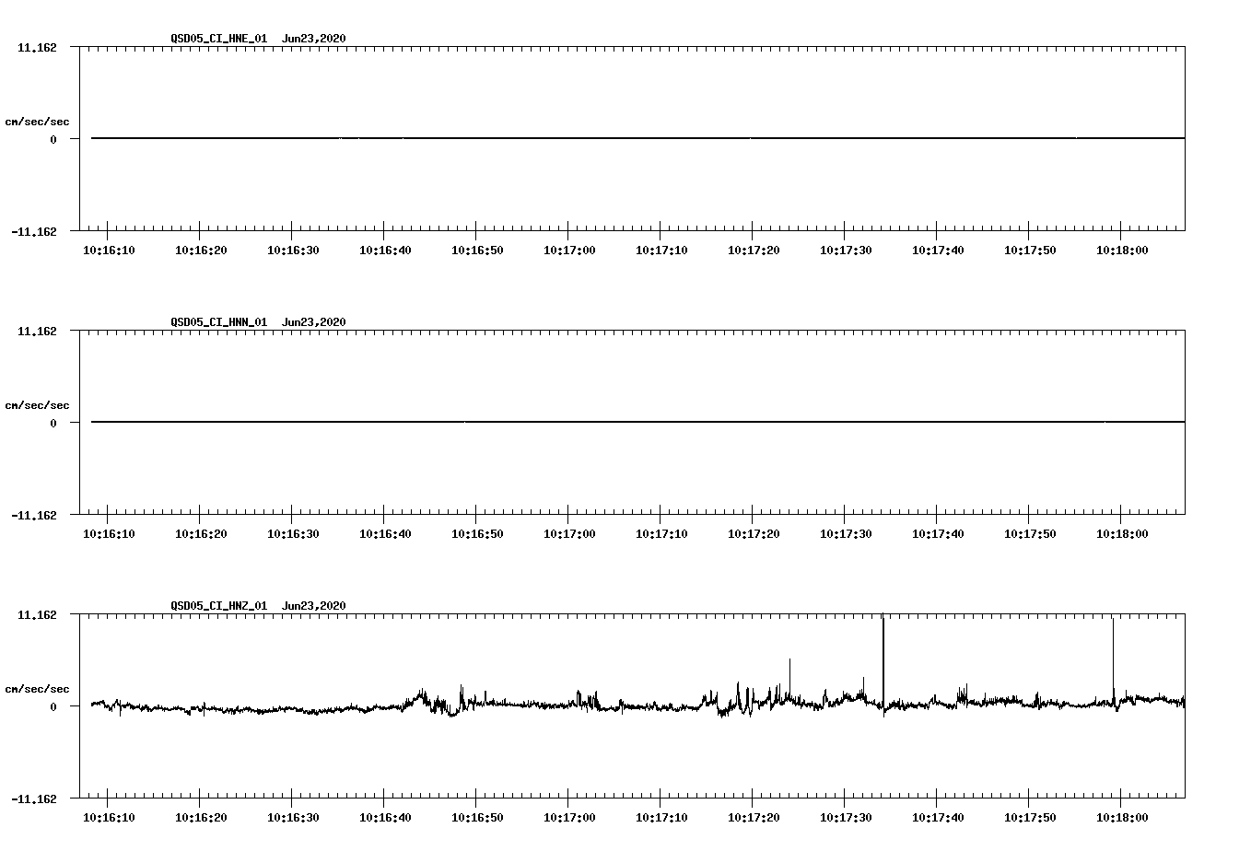Click the -11.162 lower limit on HNE axis

click(x=34, y=232)
